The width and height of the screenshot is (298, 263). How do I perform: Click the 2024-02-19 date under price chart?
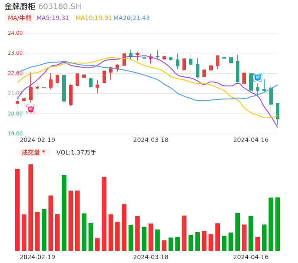coord(37,140)
